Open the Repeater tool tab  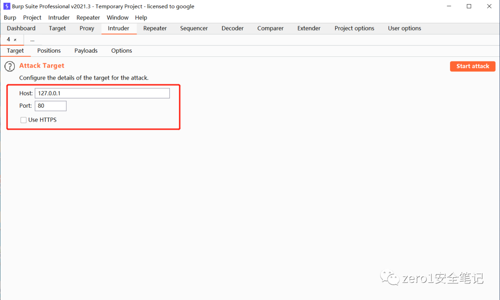pos(155,28)
